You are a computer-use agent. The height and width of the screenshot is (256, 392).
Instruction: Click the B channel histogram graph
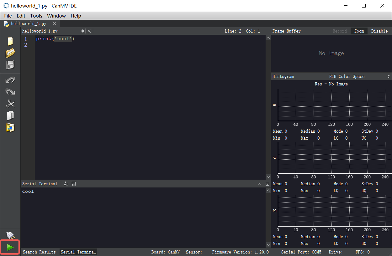(x=334, y=211)
